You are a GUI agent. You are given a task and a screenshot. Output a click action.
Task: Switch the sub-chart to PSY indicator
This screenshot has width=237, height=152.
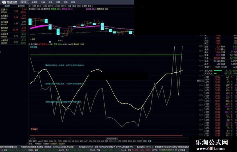point(135,141)
